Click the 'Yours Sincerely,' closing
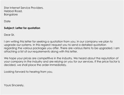This screenshot has height=95, width=124. tap(14, 85)
